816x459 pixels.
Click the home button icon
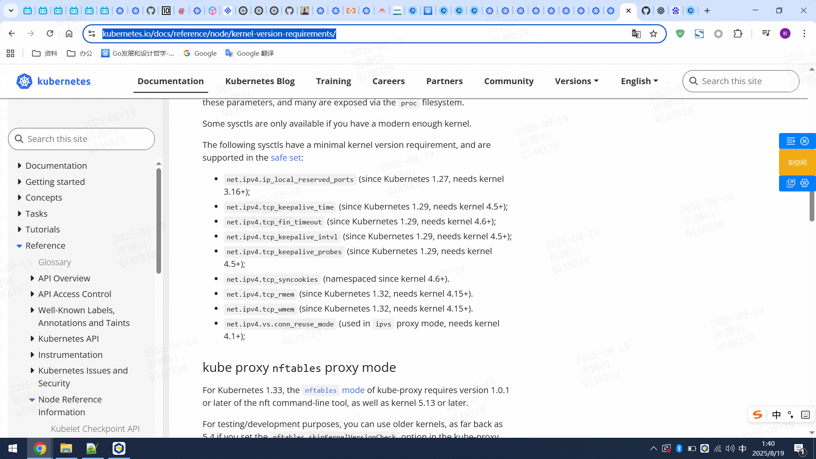(x=69, y=34)
